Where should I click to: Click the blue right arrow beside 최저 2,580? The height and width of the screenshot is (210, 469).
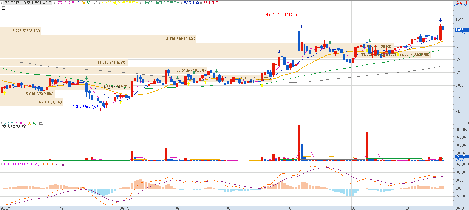pos(103,107)
